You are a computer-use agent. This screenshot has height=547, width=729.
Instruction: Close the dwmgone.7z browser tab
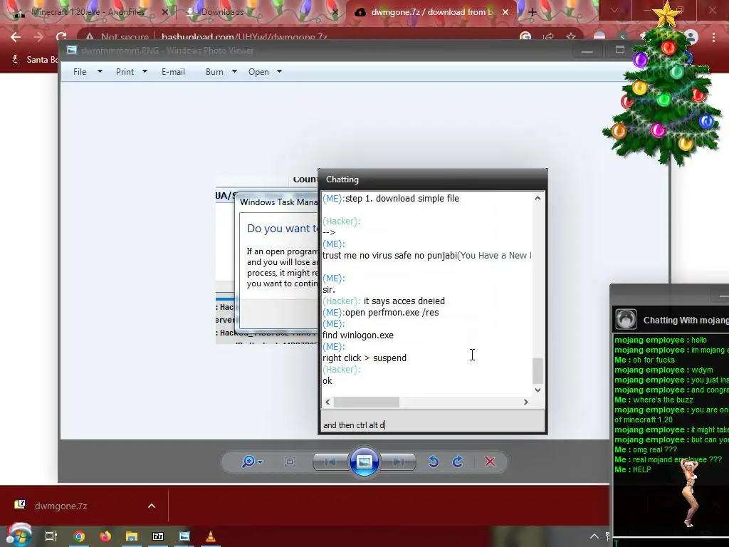(505, 13)
